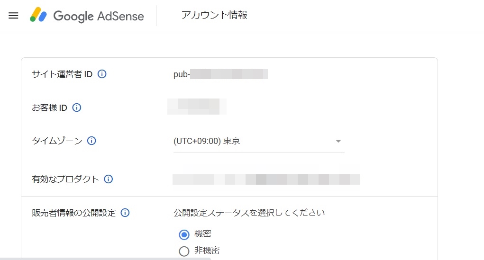484x260 pixels.
Task: Click the 販売者情報の公開設定 label
Action: pyautogui.click(x=73, y=213)
